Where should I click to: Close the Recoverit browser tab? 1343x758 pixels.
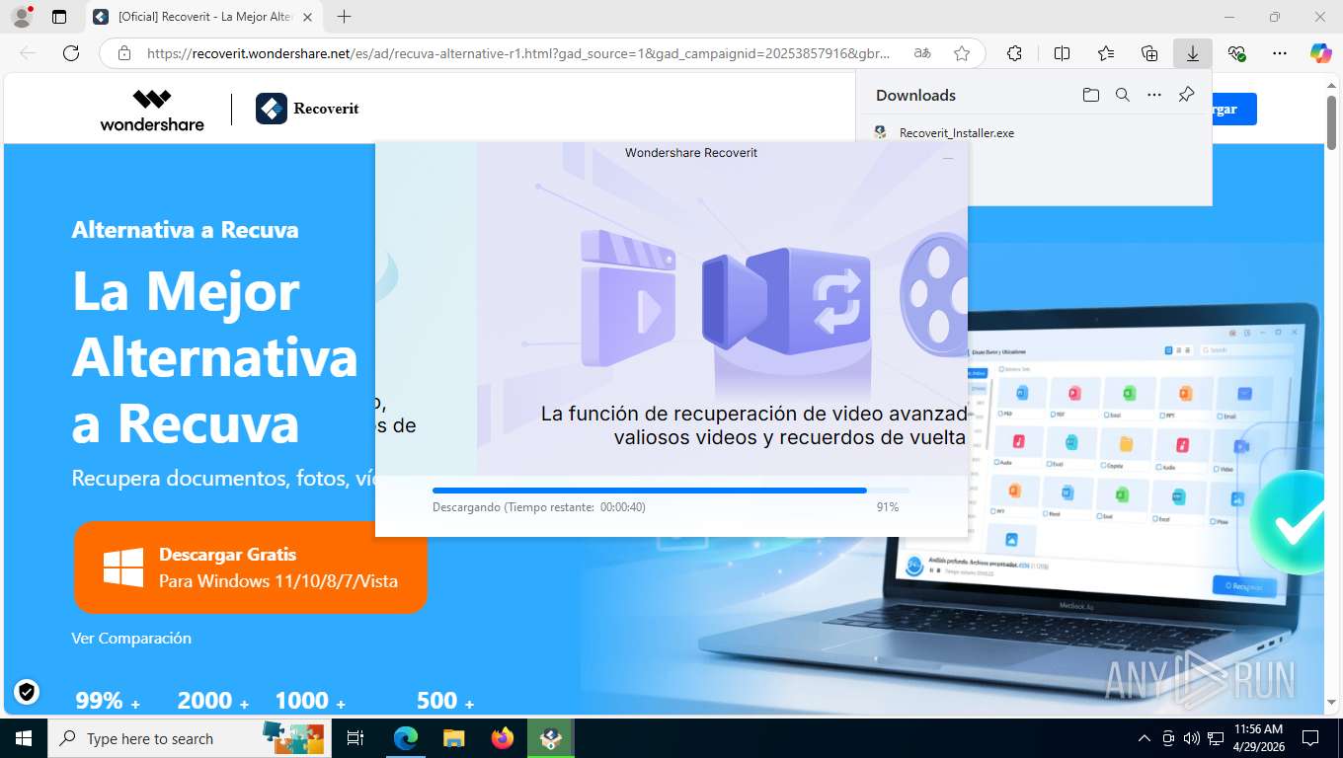(307, 17)
